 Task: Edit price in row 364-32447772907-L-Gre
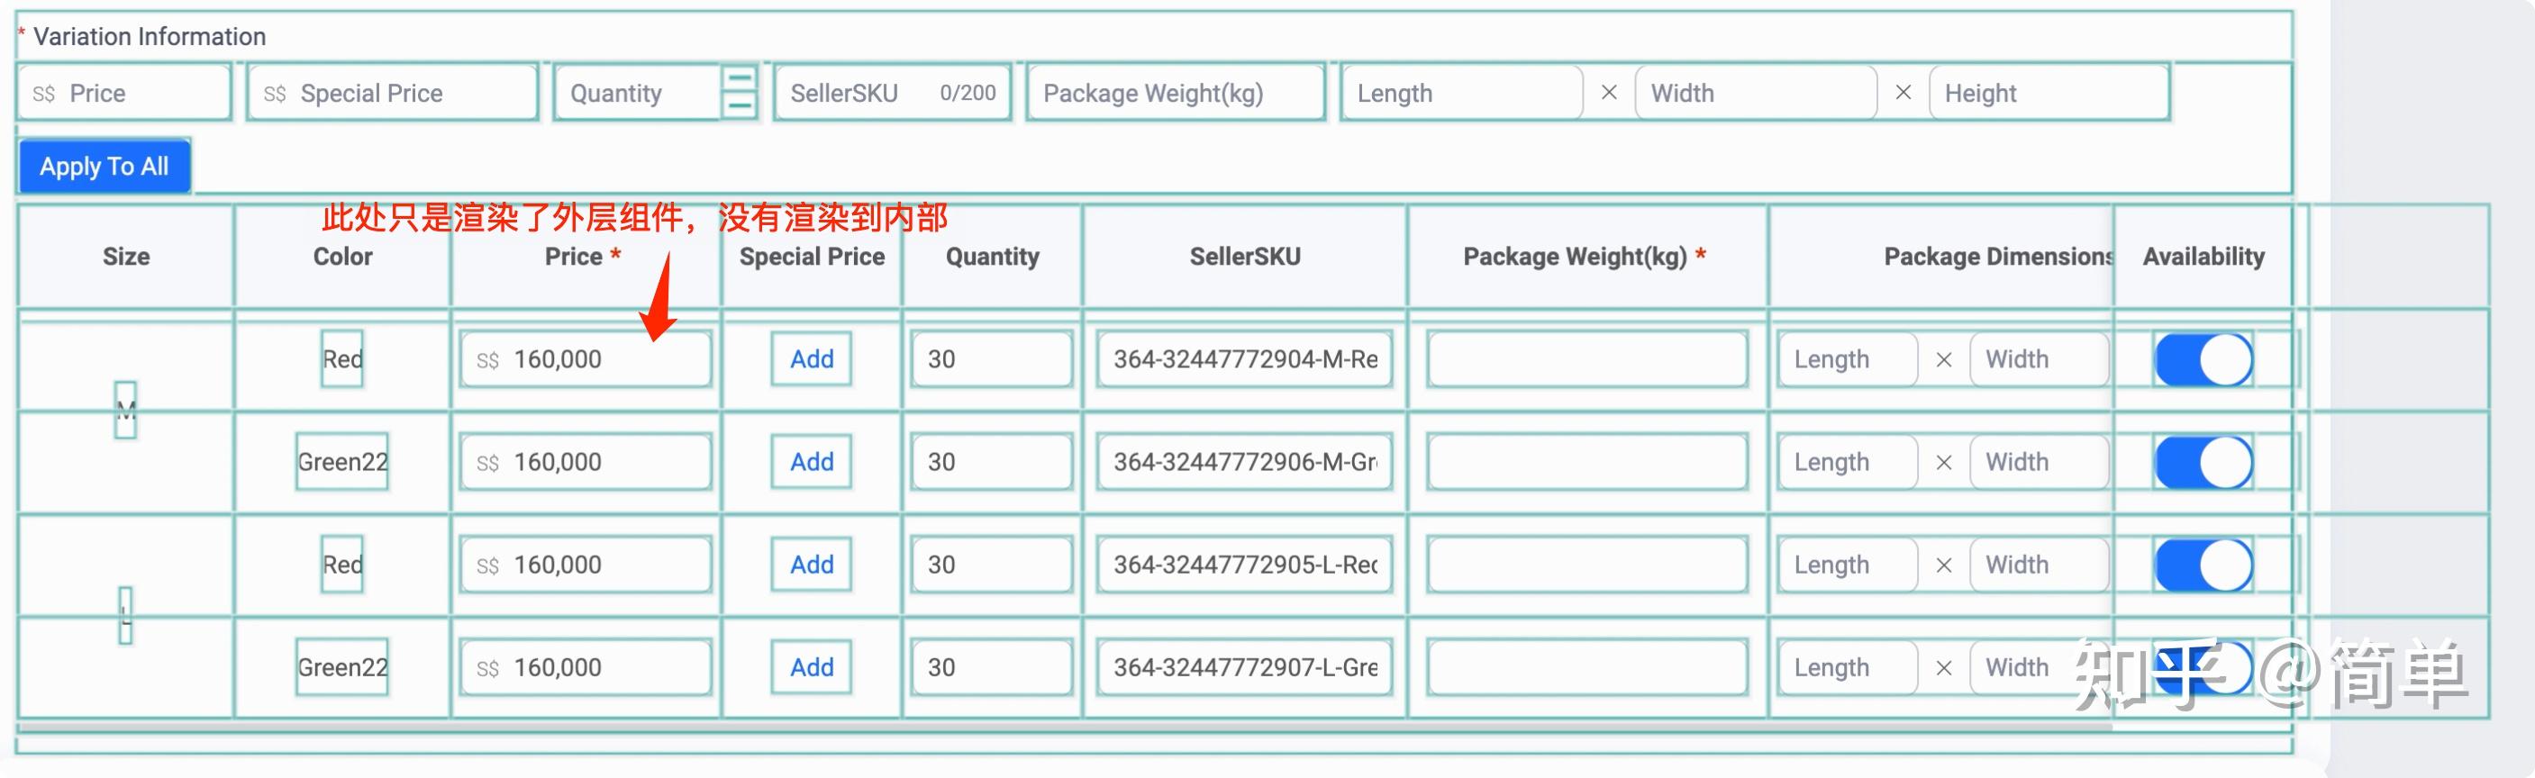pyautogui.click(x=586, y=668)
